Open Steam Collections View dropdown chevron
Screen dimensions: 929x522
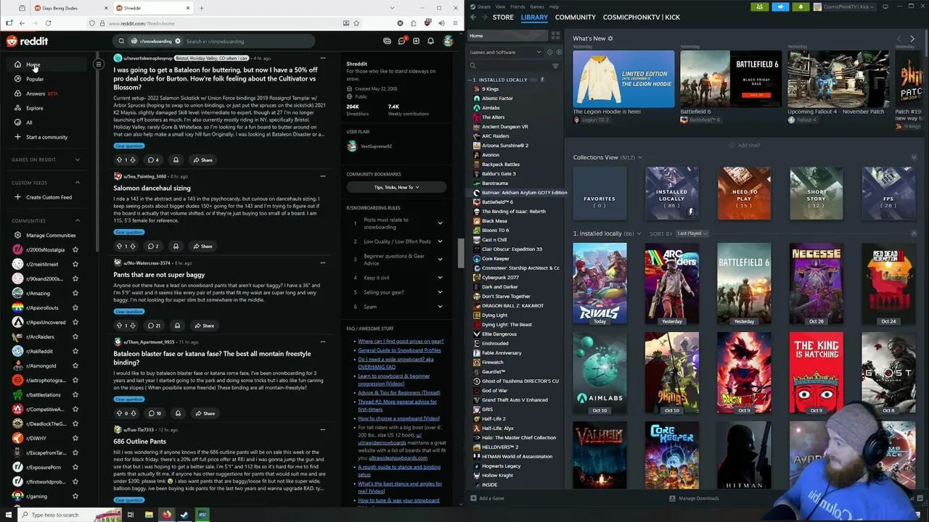pyautogui.click(x=639, y=157)
